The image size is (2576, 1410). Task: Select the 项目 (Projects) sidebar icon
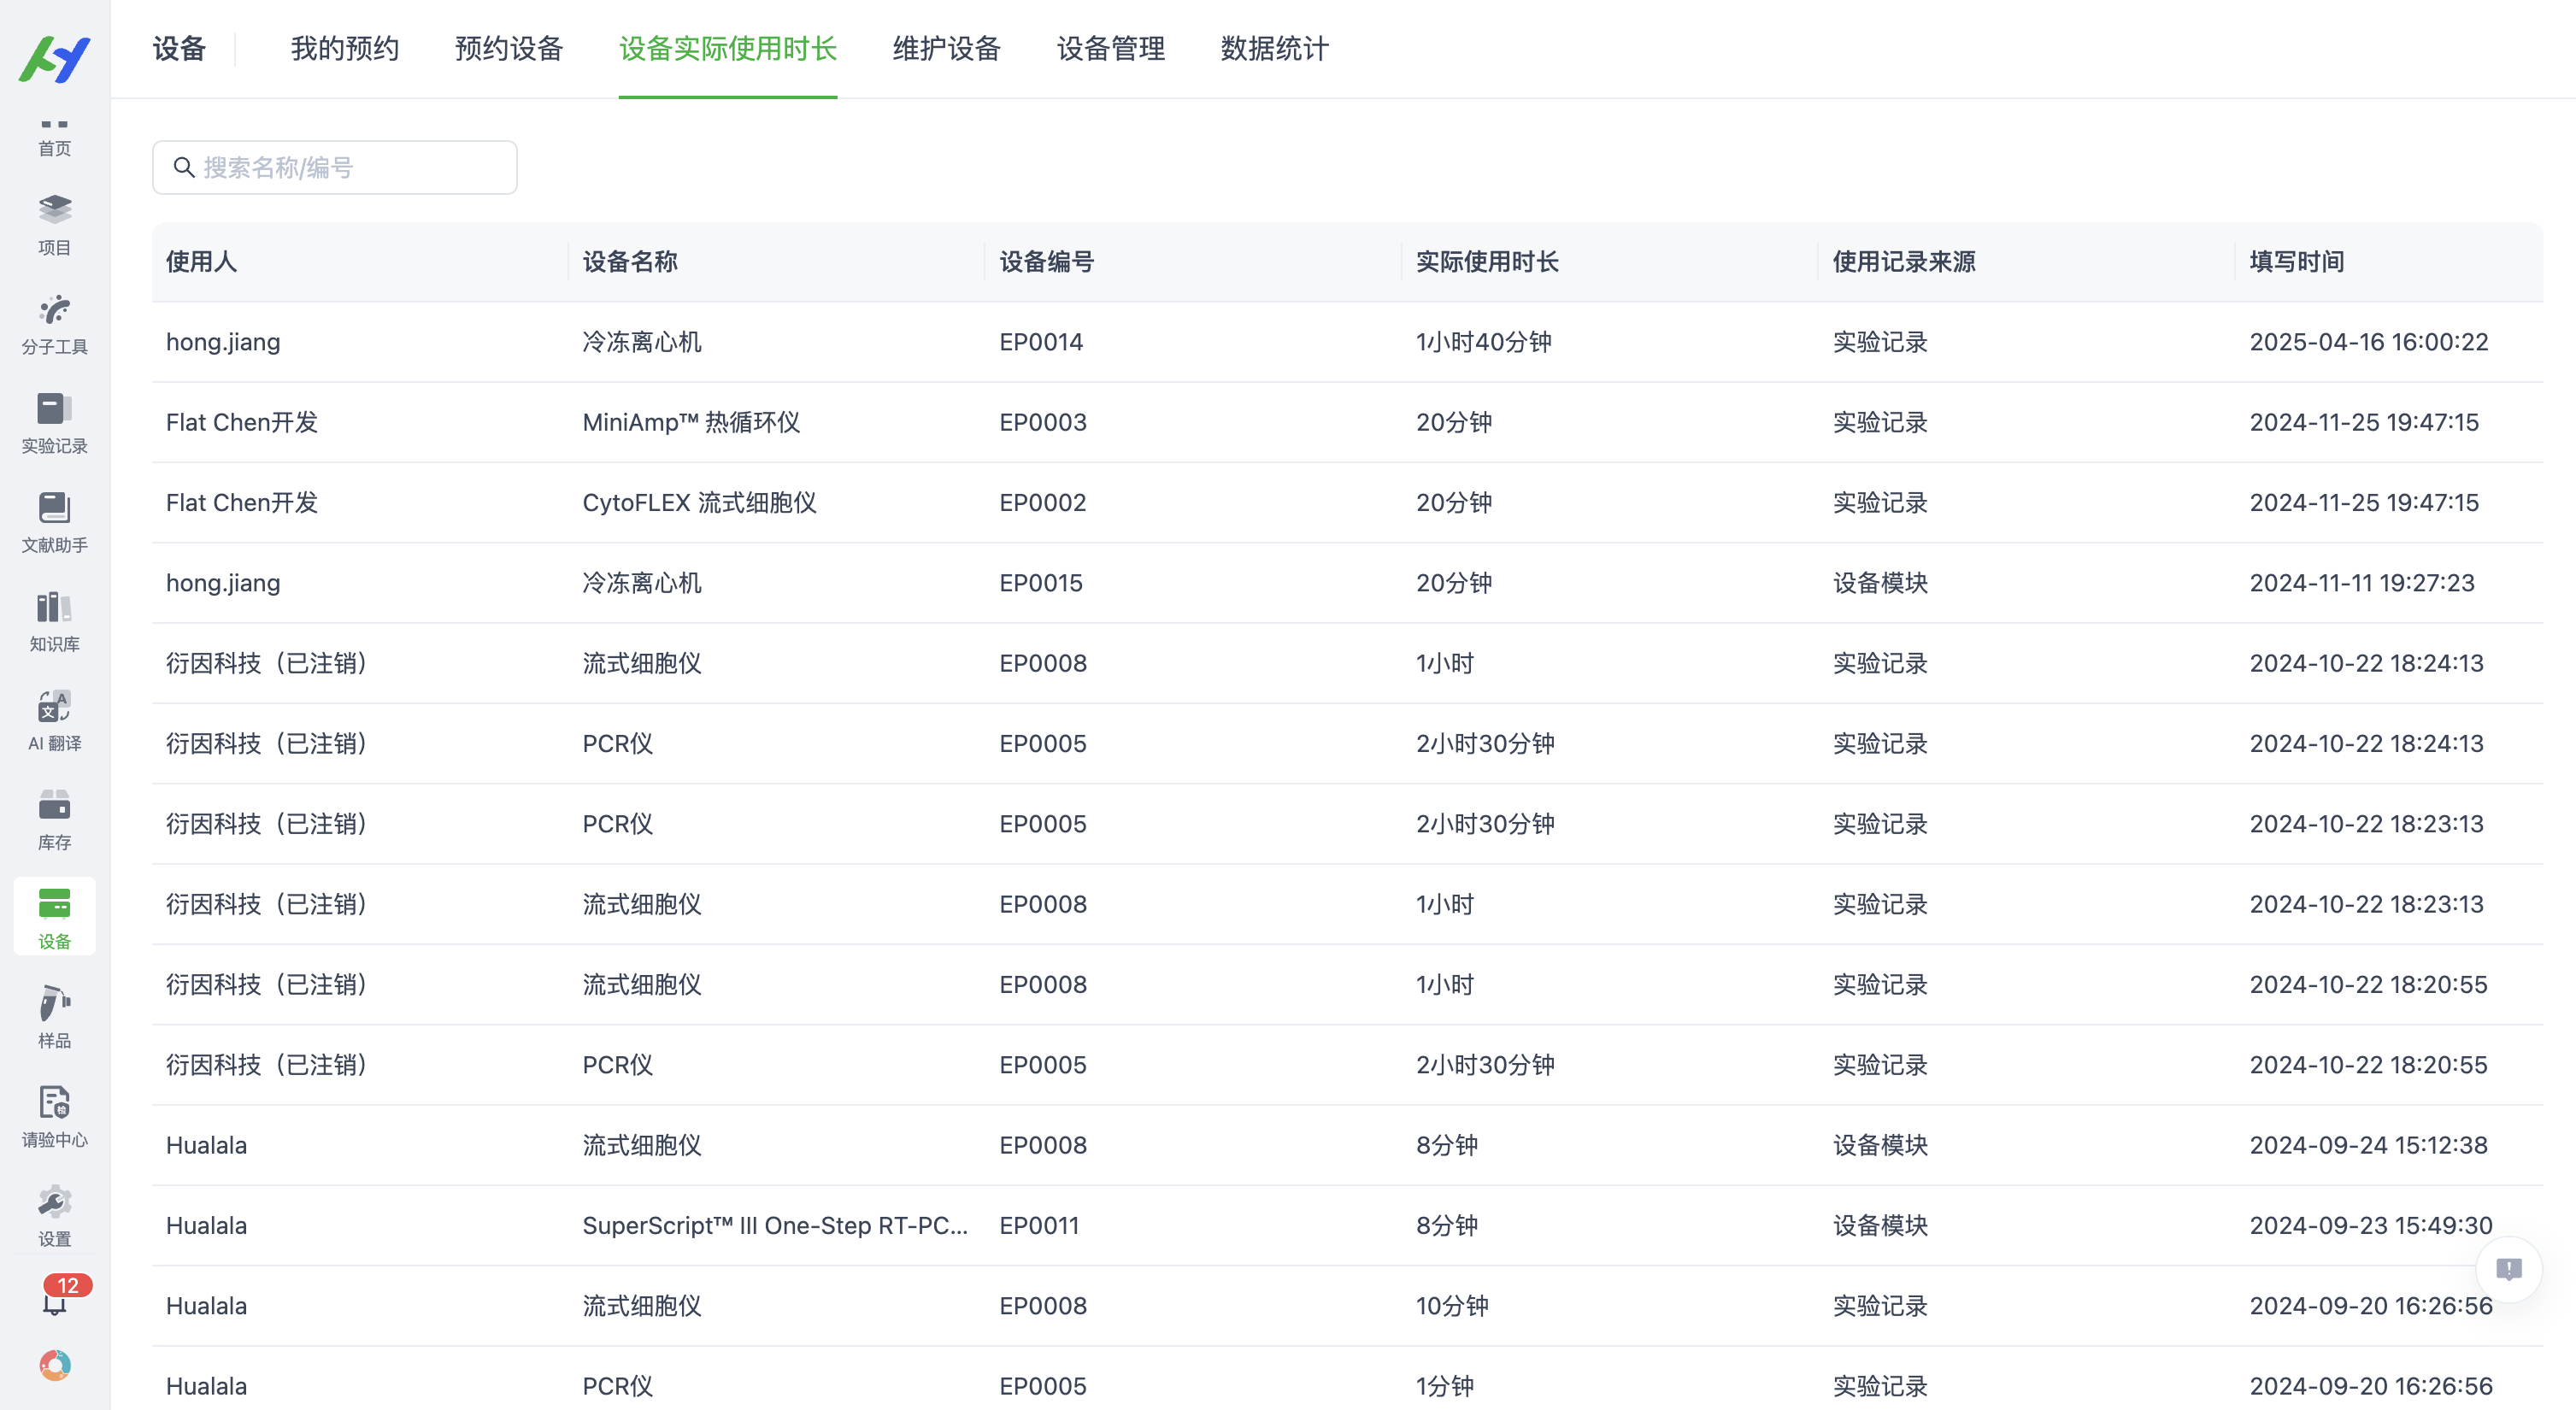click(x=55, y=222)
